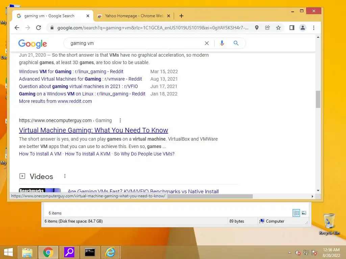Click the 89 bytes status bar entry

point(237,221)
